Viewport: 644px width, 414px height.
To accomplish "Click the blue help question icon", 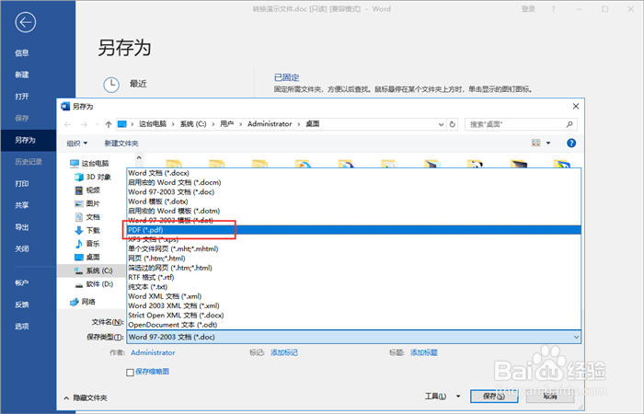I will point(571,143).
